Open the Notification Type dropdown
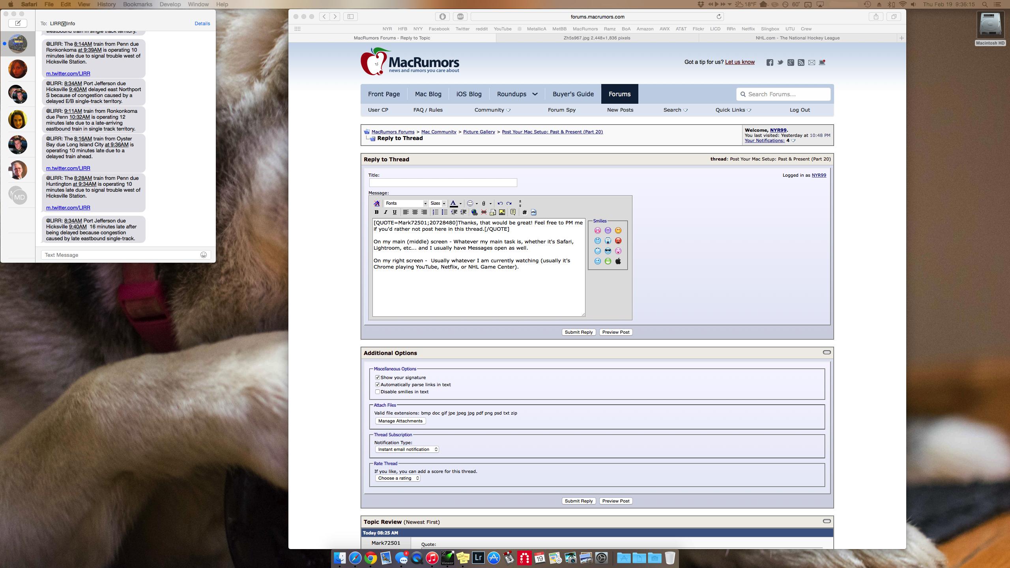The height and width of the screenshot is (568, 1010). (407, 449)
